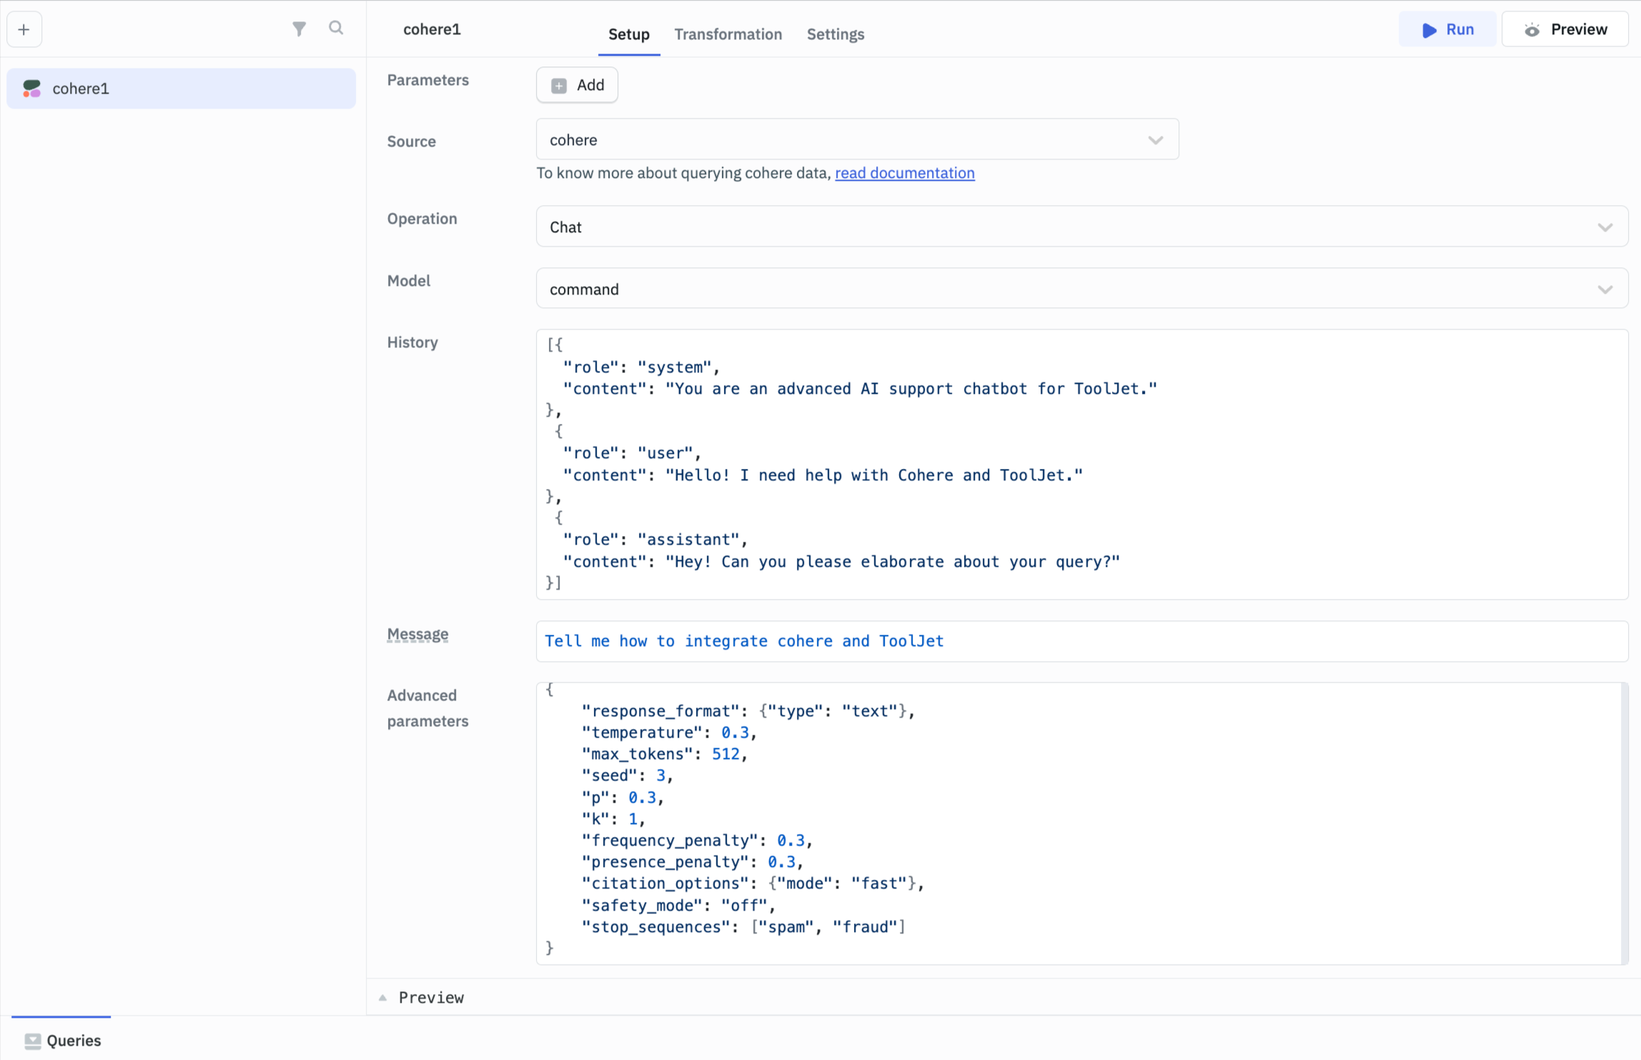1641x1060 pixels.
Task: Select the Setup tab
Action: click(628, 34)
